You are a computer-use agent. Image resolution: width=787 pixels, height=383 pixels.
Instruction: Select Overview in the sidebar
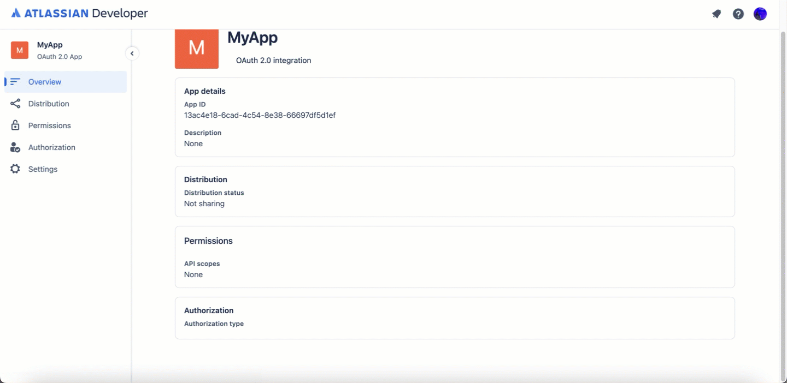pos(66,82)
